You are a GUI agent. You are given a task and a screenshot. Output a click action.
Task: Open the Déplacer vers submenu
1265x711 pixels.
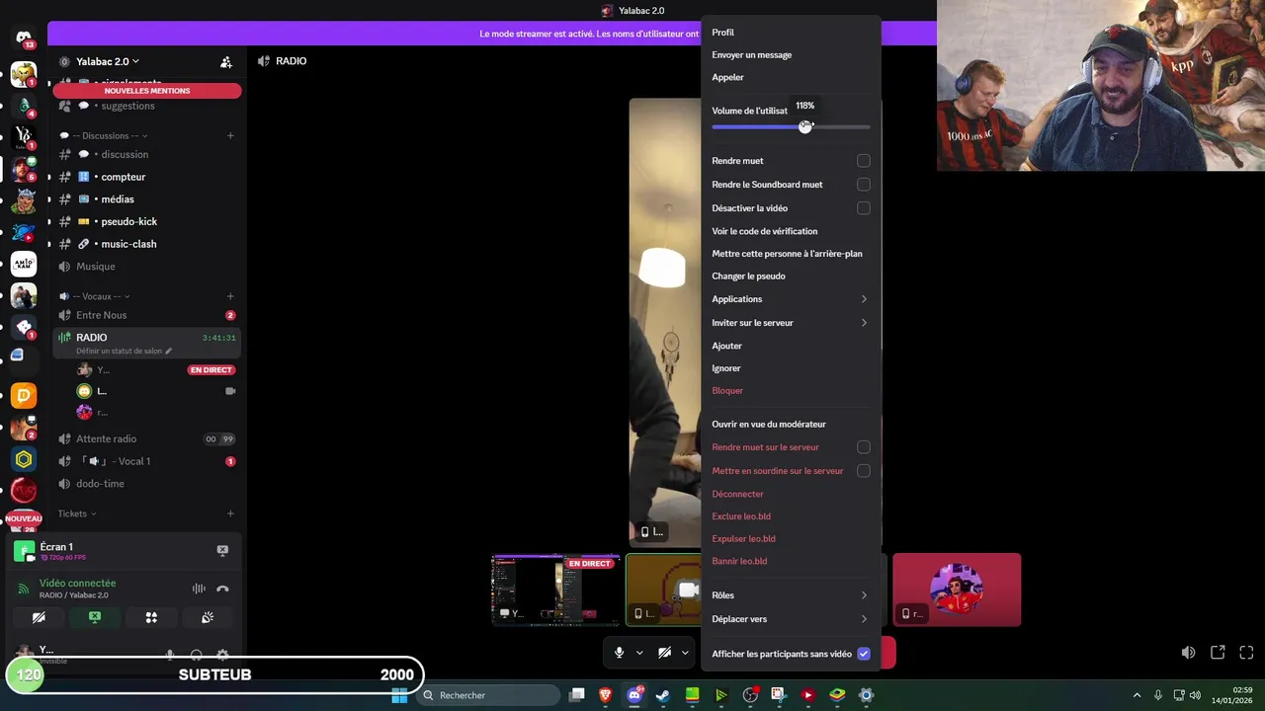pos(791,619)
